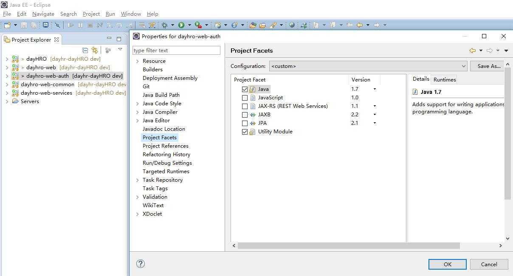This screenshot has width=513, height=276.
Task: Click the Debug bug icon
Action: pyautogui.click(x=165, y=25)
